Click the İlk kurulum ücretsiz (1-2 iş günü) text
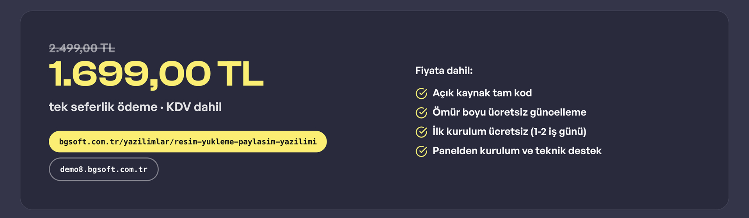The width and height of the screenshot is (749, 218). pyautogui.click(x=509, y=131)
